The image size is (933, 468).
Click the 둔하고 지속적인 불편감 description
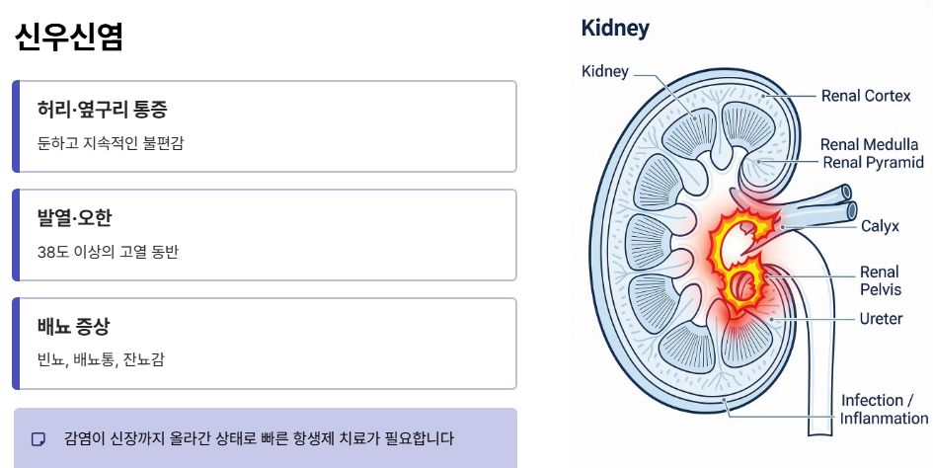tap(111, 143)
